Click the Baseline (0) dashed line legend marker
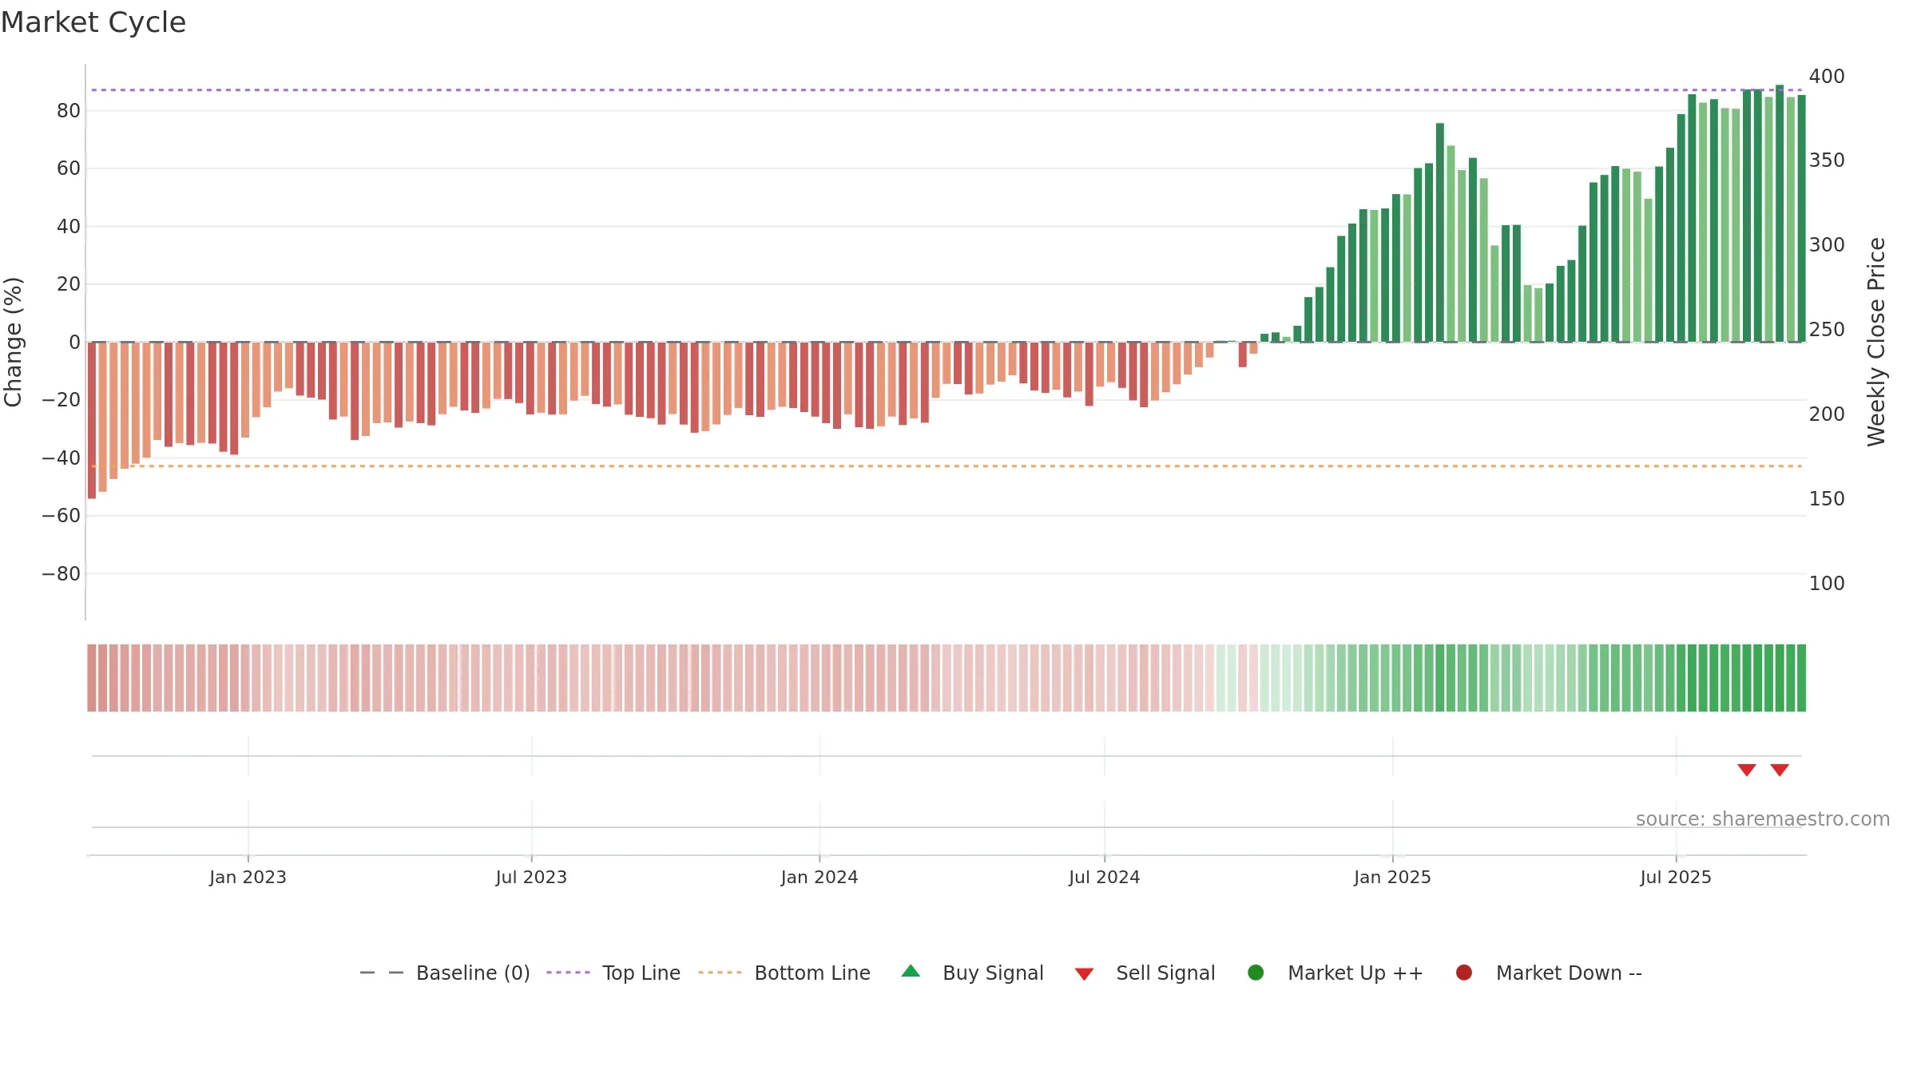The width and height of the screenshot is (1917, 1078). click(382, 973)
